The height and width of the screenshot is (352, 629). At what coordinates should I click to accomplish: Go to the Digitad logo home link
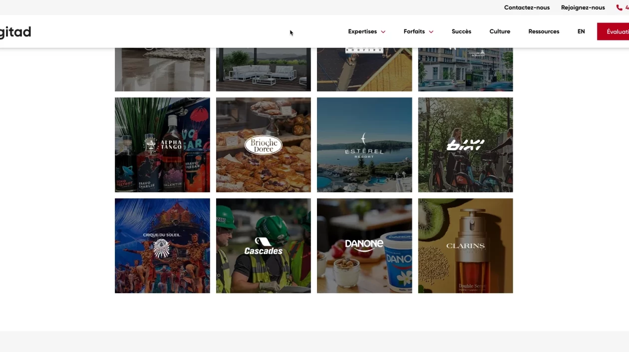[15, 32]
